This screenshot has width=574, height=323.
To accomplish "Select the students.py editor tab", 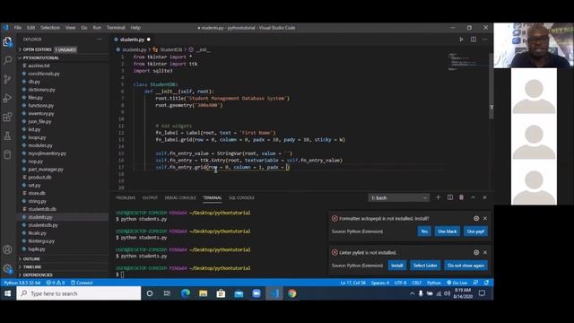I will 132,39.
